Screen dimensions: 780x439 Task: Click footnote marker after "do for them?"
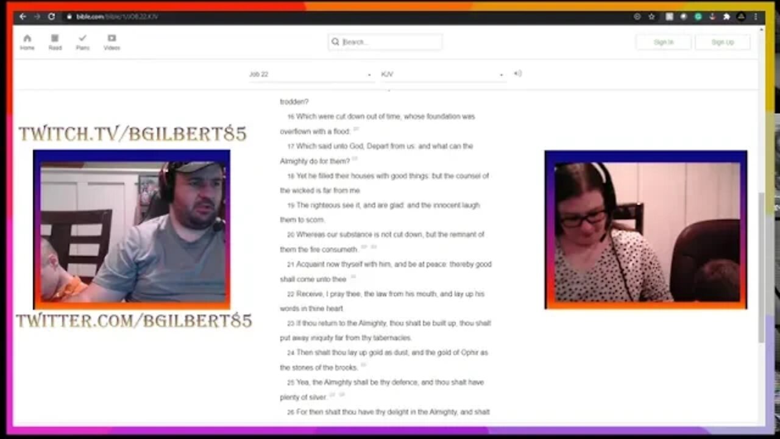[355, 159]
